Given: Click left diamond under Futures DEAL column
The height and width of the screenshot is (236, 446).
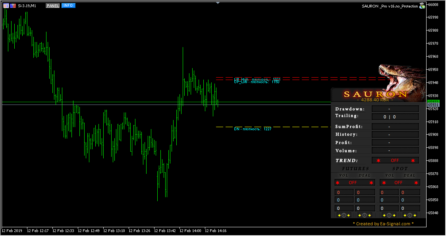Looking at the screenshot, I should [360, 215].
